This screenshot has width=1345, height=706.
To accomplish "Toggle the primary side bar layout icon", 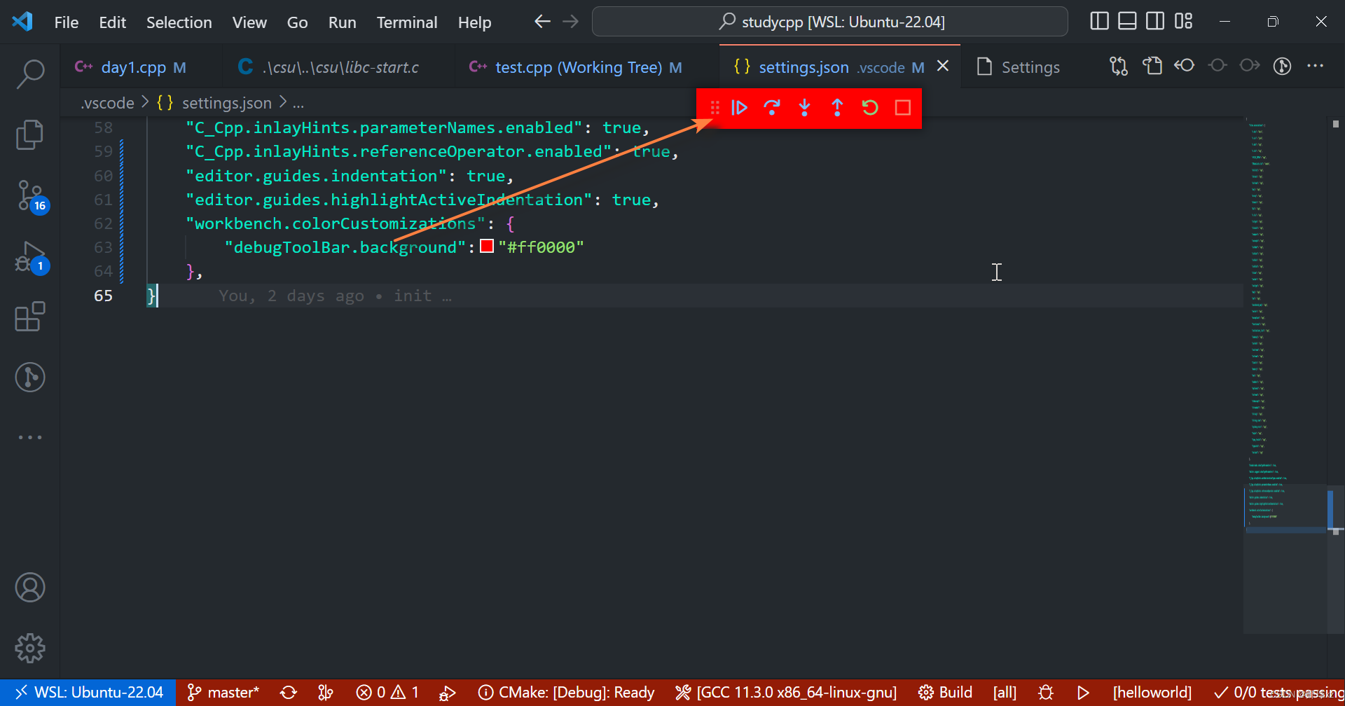I will pyautogui.click(x=1100, y=22).
